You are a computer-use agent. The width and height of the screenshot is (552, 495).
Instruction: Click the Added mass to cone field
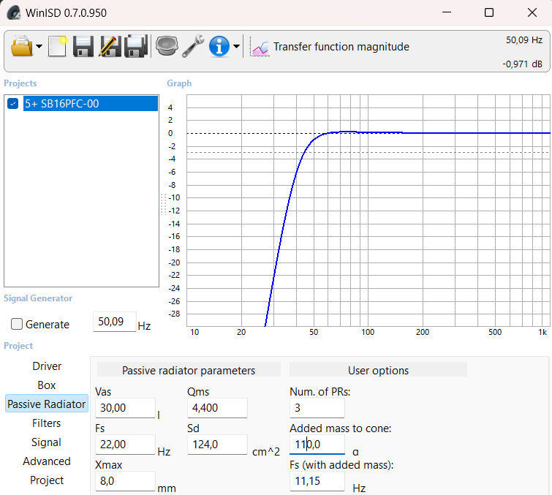click(x=317, y=445)
